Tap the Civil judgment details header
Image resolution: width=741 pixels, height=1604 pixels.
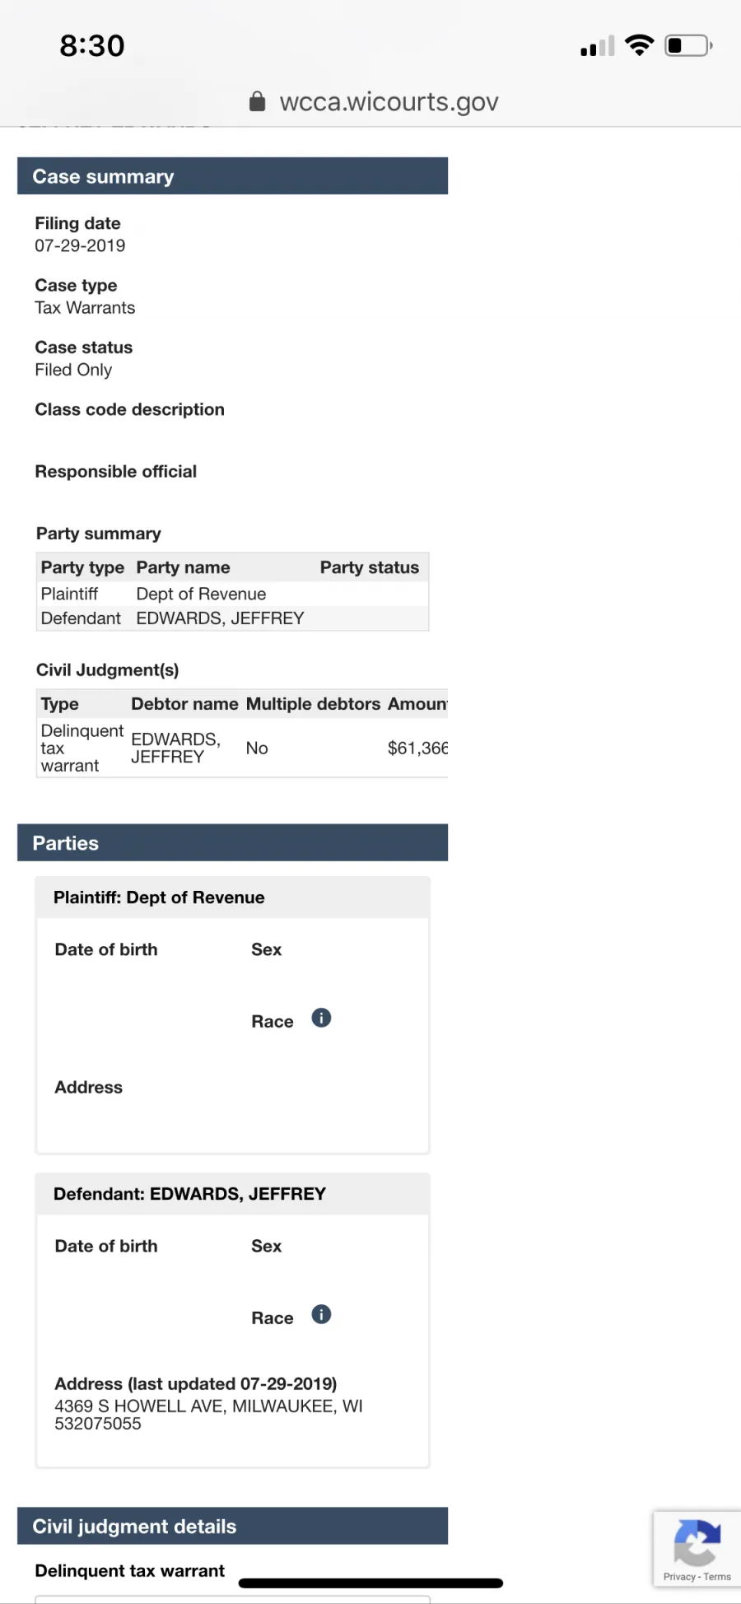click(x=232, y=1527)
